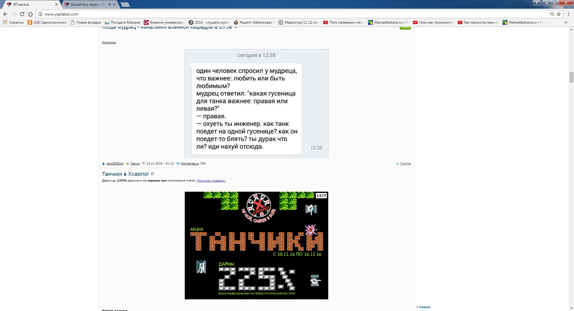Open author profile Kent595616

click(115, 164)
